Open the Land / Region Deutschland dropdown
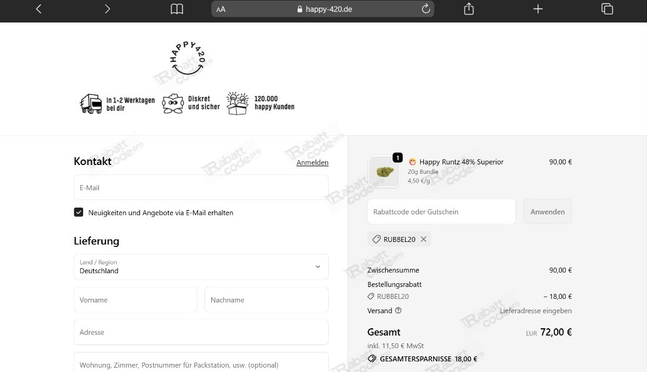This screenshot has height=372, width=647. (201, 267)
